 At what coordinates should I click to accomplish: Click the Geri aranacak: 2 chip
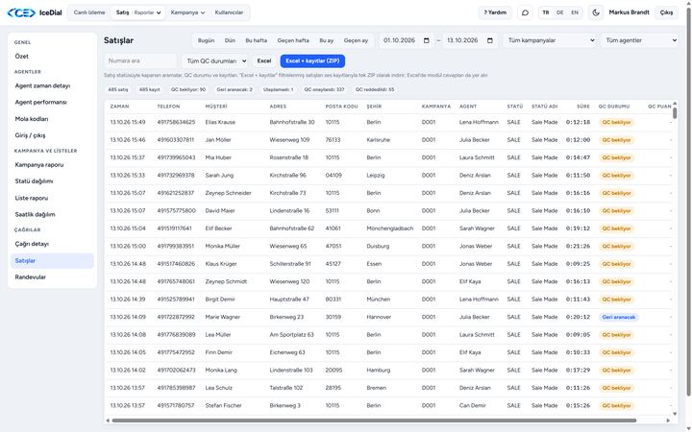click(235, 89)
